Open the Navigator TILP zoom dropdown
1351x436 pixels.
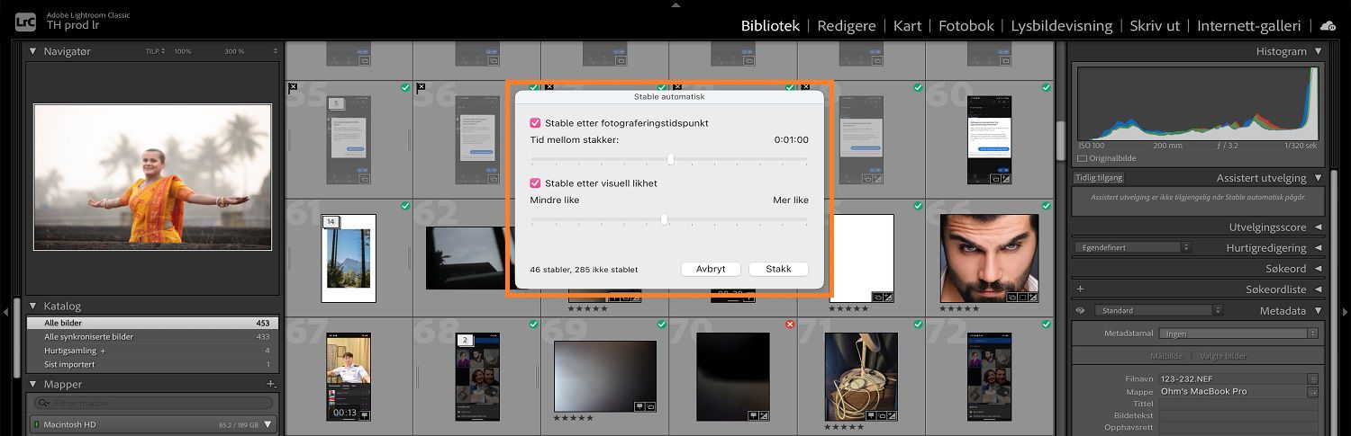coord(155,51)
